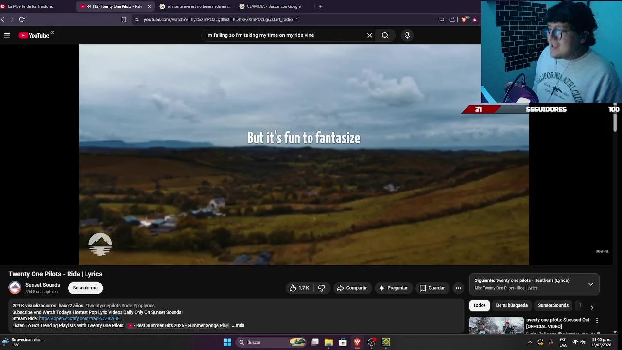Open the #twentyonepilots hashtag

(x=103, y=306)
